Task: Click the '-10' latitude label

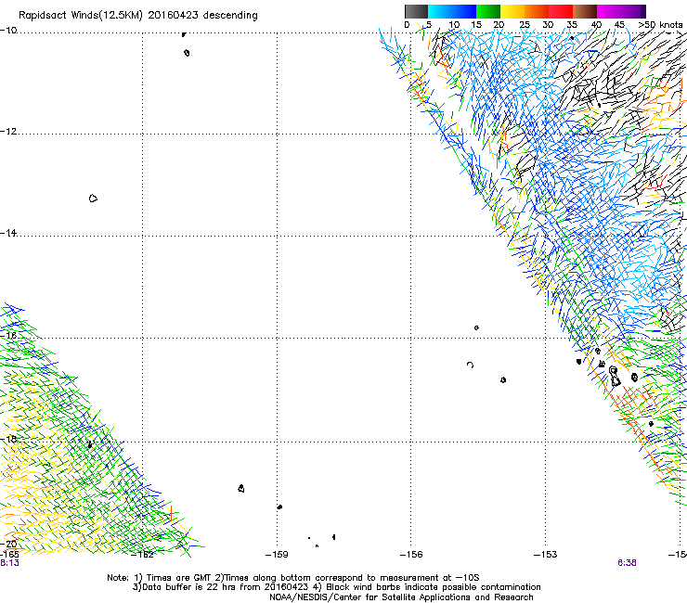Action: tap(8, 31)
